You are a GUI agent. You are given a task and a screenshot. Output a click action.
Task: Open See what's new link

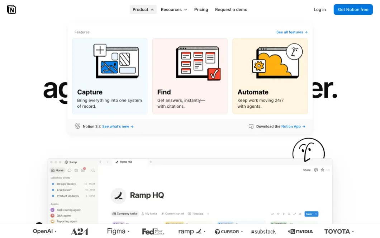pyautogui.click(x=118, y=126)
